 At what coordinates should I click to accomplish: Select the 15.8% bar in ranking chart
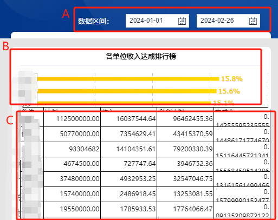click(128, 79)
